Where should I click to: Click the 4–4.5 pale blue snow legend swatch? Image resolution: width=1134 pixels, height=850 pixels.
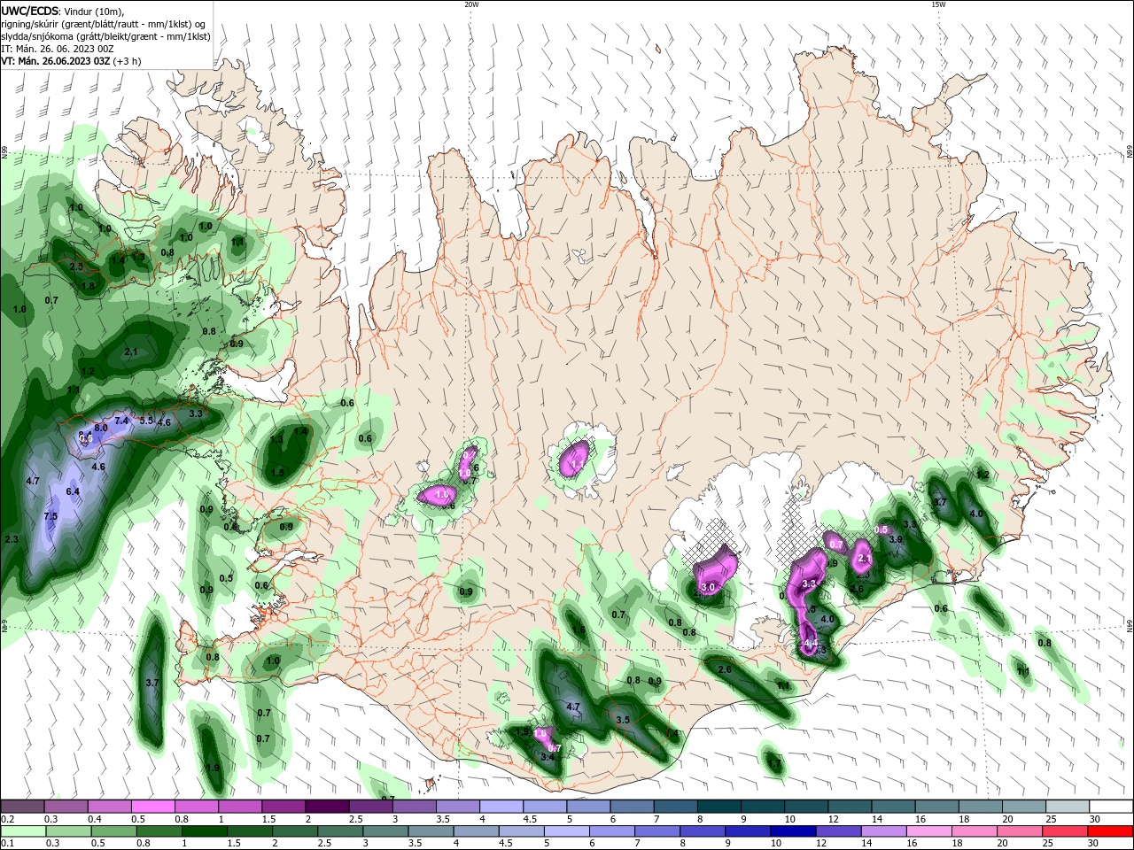tap(501, 807)
